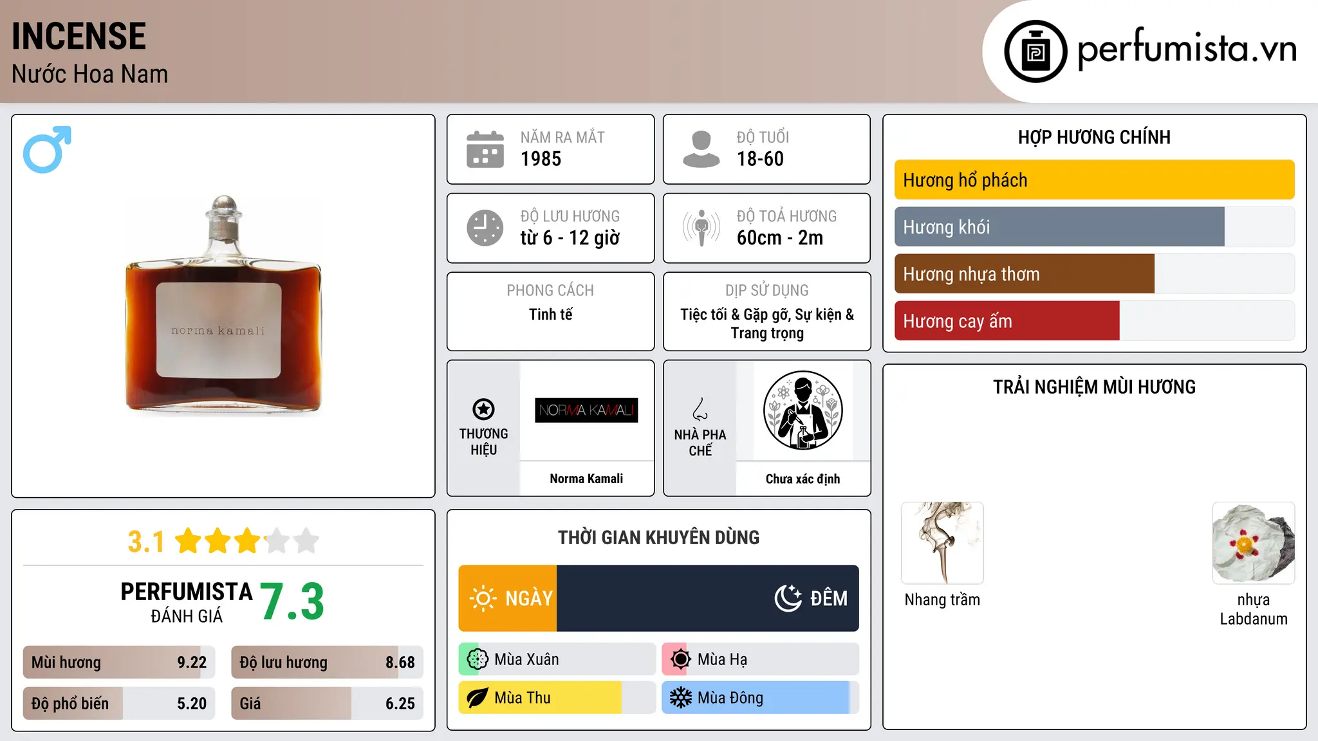This screenshot has height=741, width=1318.
Task: Click the NHÀ PHA CHẾ label
Action: pyautogui.click(x=700, y=443)
